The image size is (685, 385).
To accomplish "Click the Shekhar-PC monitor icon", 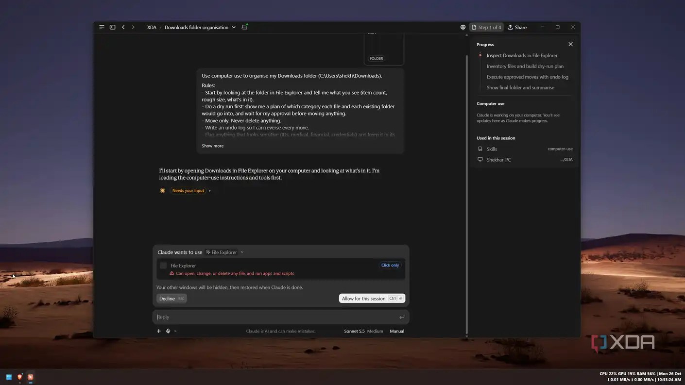I will [480, 159].
